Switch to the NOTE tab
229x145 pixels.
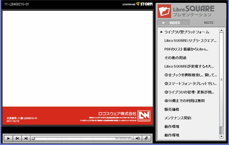(x=209, y=23)
